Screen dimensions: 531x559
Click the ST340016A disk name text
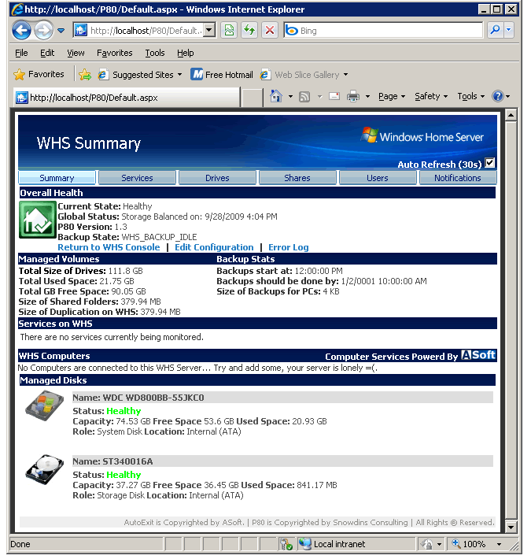tap(127, 461)
